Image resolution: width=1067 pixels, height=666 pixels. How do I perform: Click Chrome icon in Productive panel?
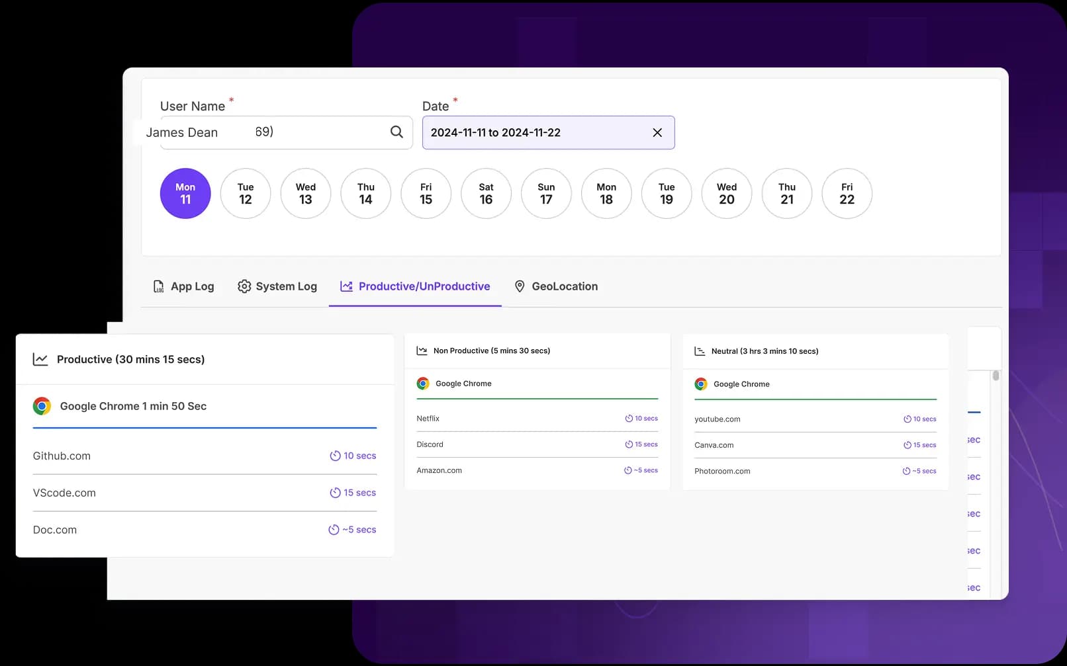click(x=42, y=406)
